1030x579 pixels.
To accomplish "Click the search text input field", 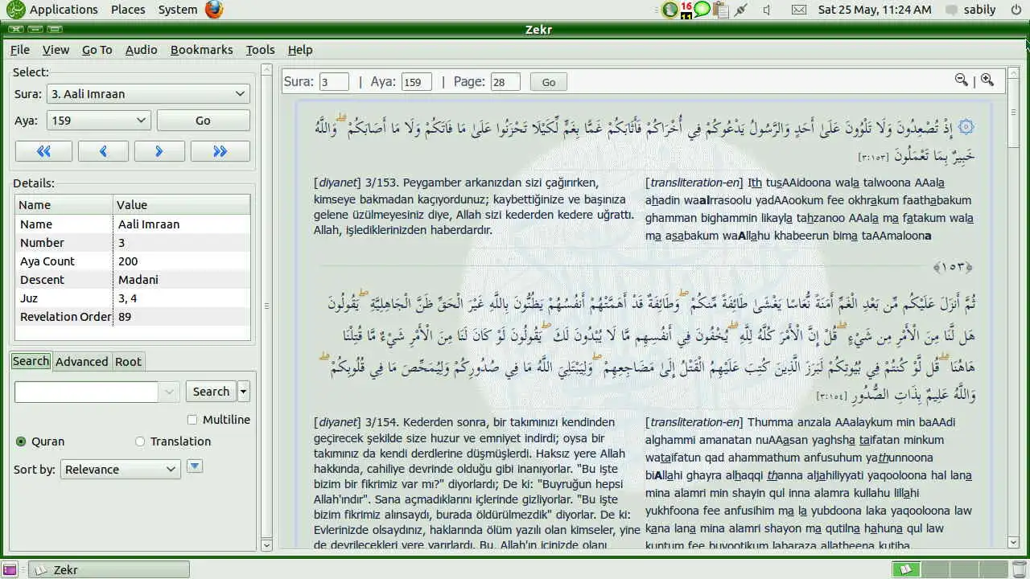I will tap(86, 392).
